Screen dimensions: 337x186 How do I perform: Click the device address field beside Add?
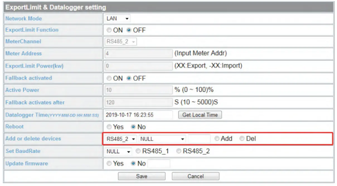pos(199,139)
